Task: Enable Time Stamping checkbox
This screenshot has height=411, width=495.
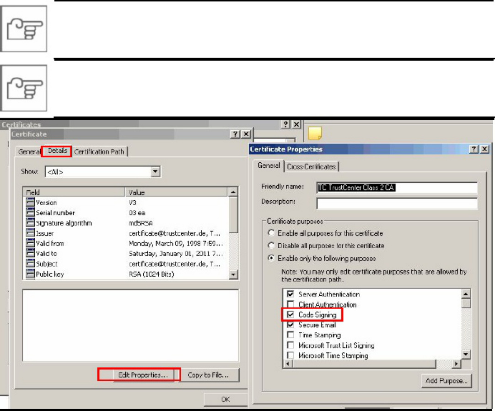Action: (291, 335)
